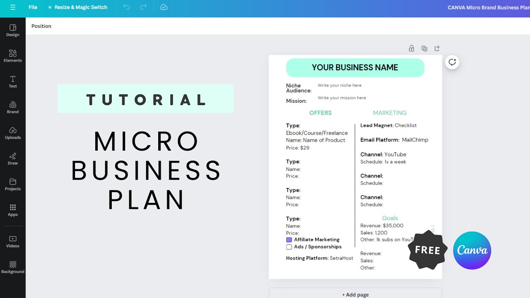Open Resize & Magic Switch
The height and width of the screenshot is (298, 530).
point(77,7)
